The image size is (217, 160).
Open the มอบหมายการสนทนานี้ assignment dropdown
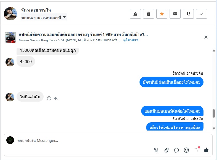click(x=44, y=17)
